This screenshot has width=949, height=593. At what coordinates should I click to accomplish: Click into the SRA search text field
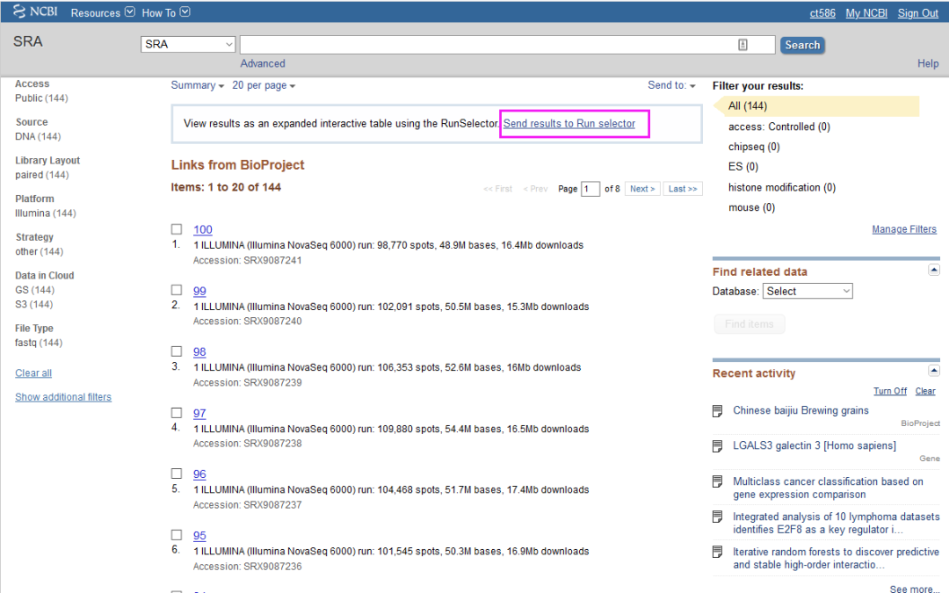[x=507, y=45]
